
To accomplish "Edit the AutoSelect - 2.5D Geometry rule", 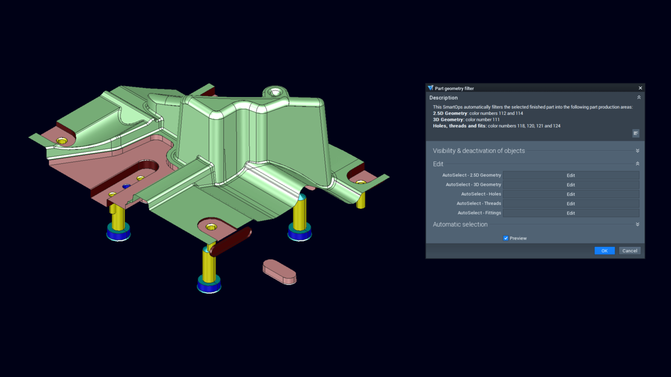I will click(571, 175).
